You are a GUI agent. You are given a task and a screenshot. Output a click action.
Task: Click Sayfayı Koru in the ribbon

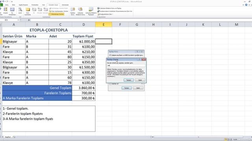click(72, 11)
